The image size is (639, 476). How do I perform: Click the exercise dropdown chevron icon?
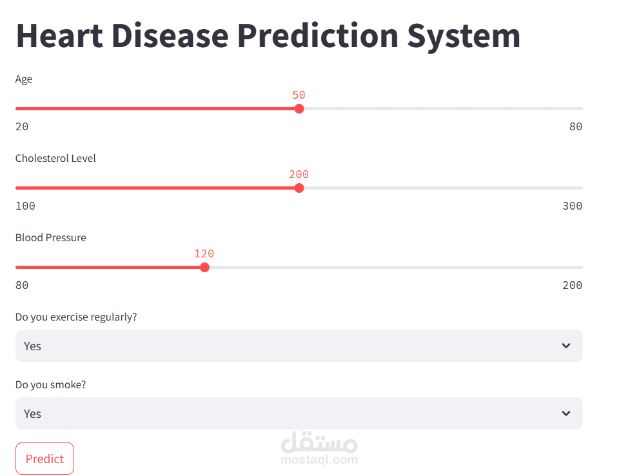click(566, 346)
